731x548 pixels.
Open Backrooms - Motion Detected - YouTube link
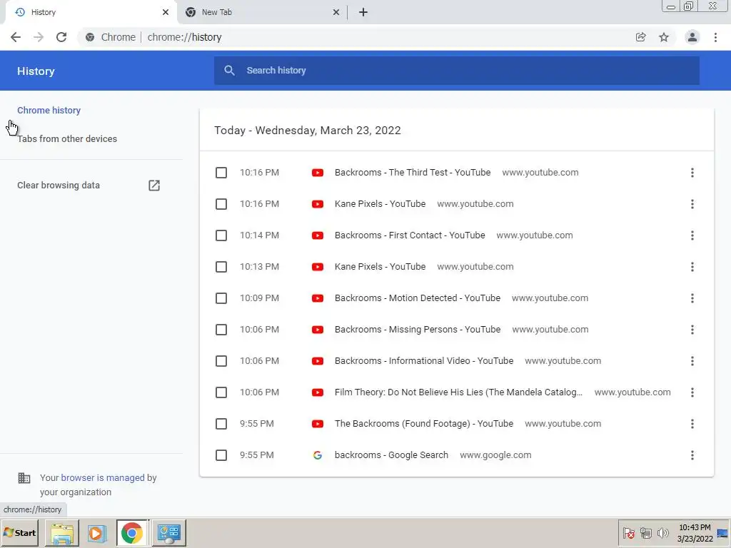click(x=418, y=298)
